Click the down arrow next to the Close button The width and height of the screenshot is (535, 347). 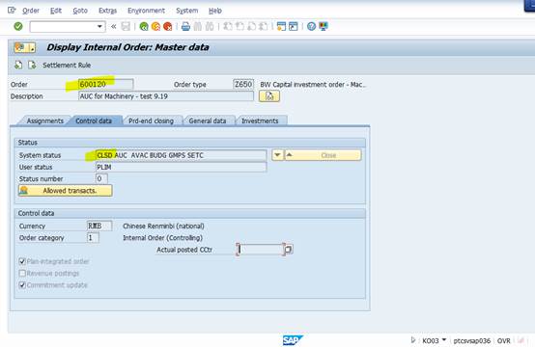(x=277, y=155)
